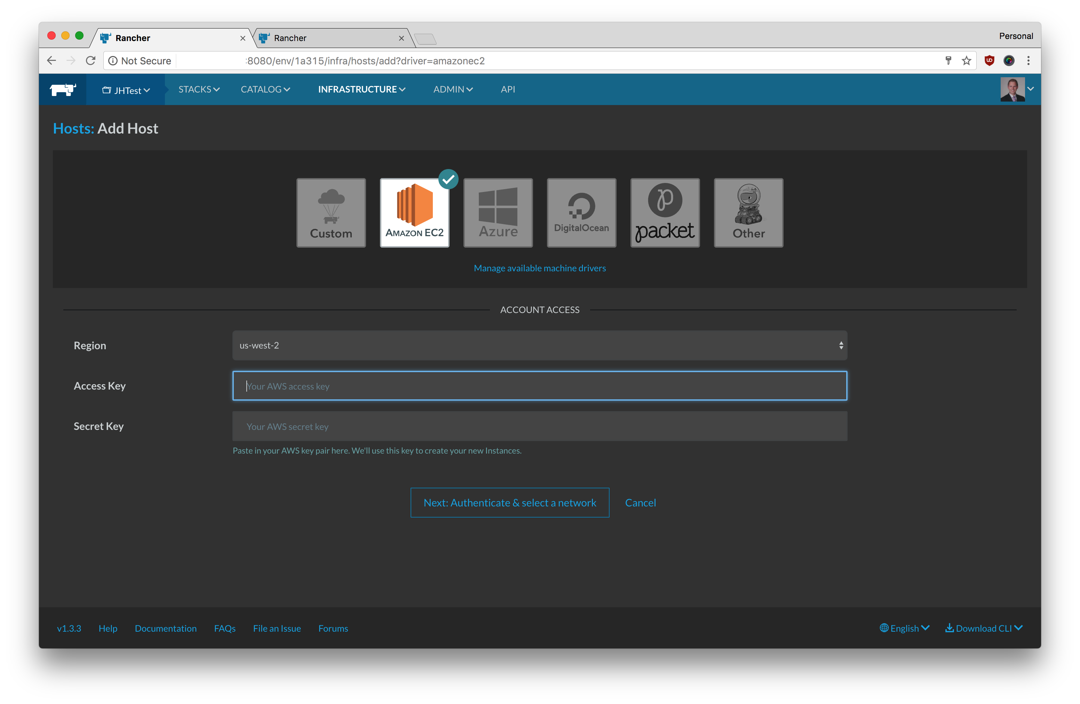Expand the JHTest environment dropdown

(x=126, y=90)
